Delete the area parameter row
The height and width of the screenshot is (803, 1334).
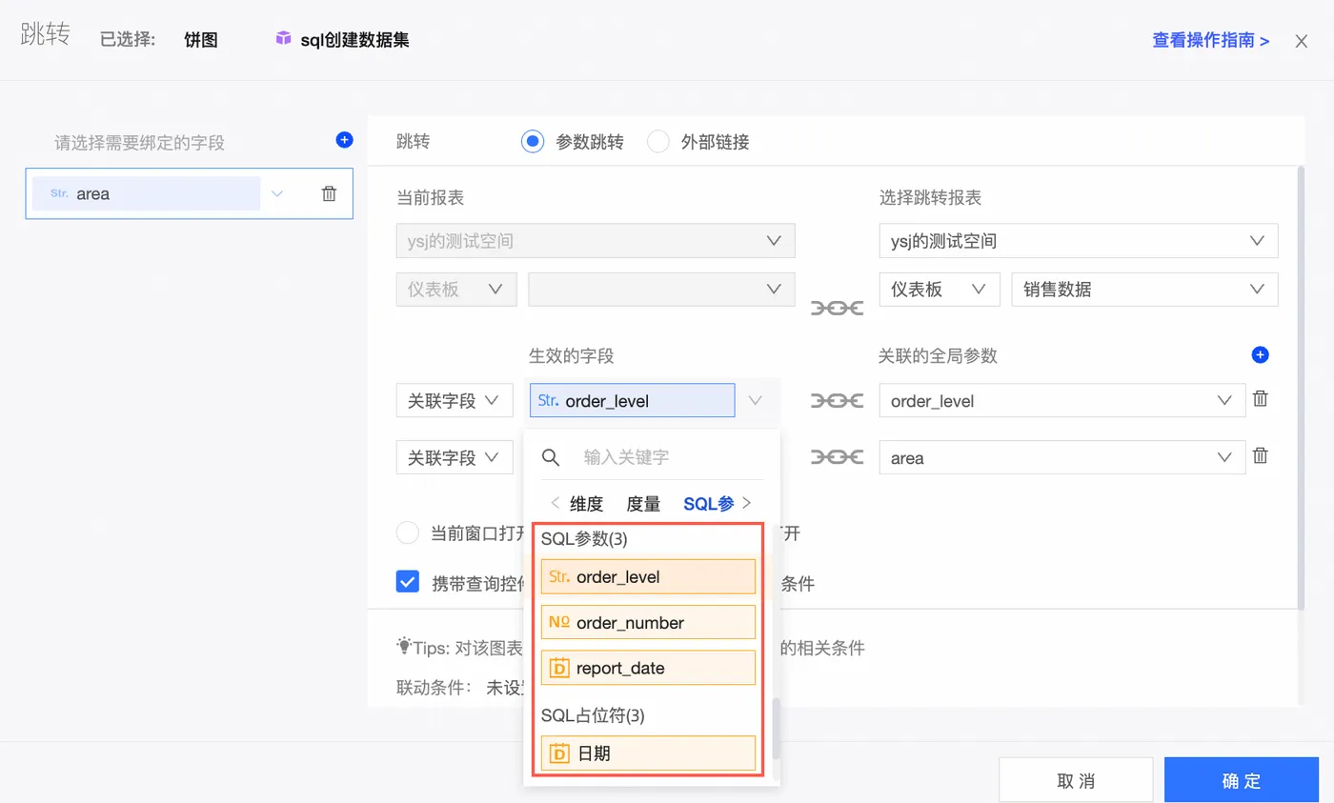click(x=1260, y=455)
